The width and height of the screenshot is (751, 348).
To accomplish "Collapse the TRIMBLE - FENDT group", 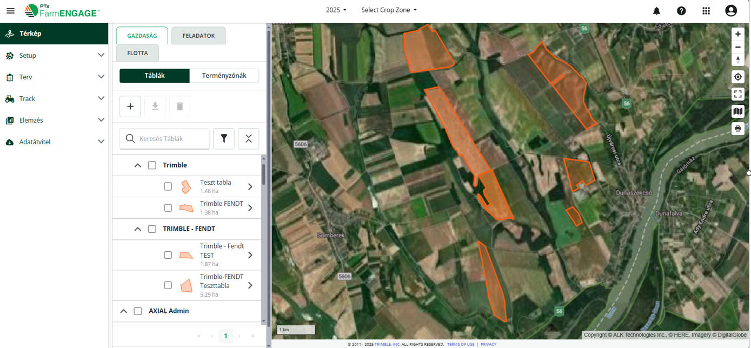I will [x=138, y=229].
